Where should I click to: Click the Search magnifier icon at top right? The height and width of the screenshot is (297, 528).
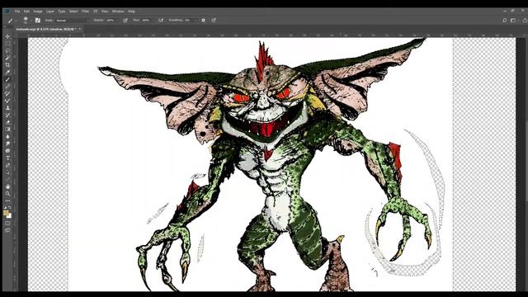pyautogui.click(x=504, y=20)
